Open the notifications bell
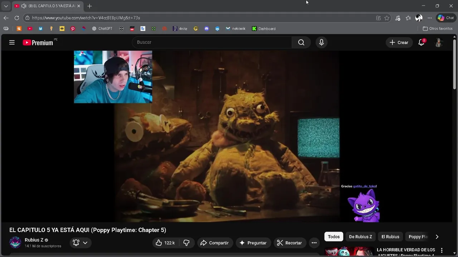The width and height of the screenshot is (458, 257). (422, 42)
